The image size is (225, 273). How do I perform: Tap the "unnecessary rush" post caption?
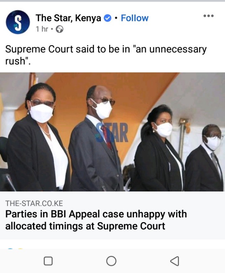point(106,55)
